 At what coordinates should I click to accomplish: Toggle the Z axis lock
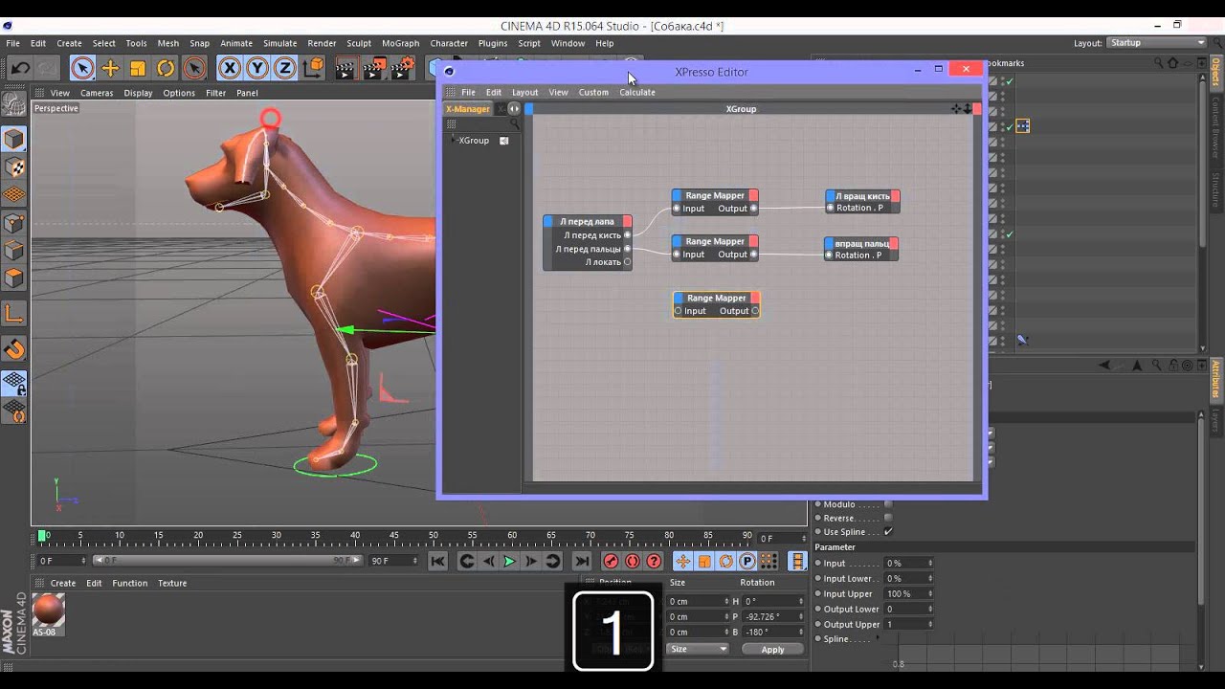point(284,68)
